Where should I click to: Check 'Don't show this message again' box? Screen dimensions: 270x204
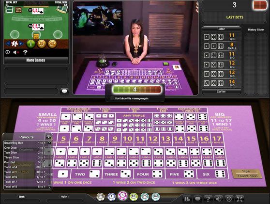pos(112,98)
